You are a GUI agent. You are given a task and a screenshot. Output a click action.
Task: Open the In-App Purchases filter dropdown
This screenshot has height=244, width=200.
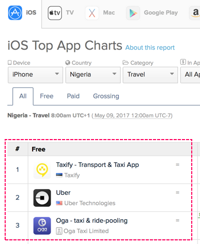(x=190, y=75)
